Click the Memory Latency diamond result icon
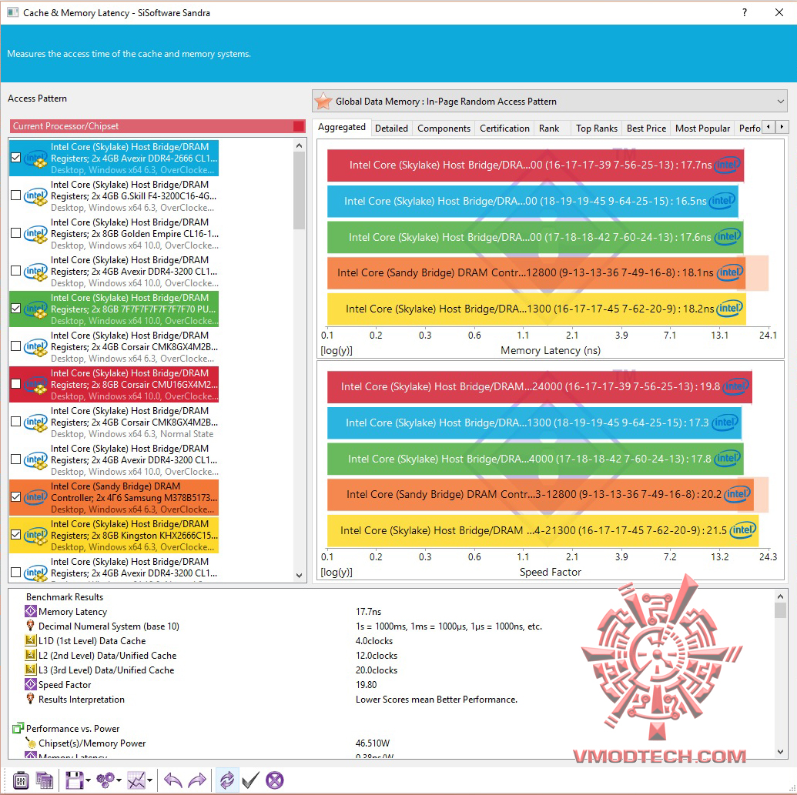Screen dimensions: 797x795 pyautogui.click(x=31, y=611)
